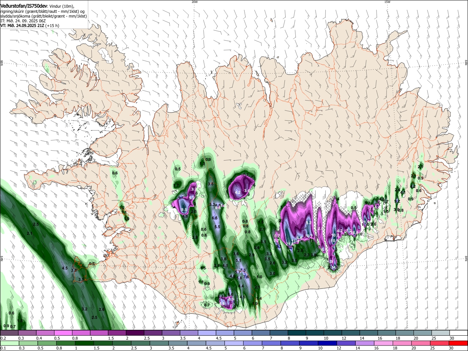Viewport: 468px width, 351px height.
Task: Click lower legend swatch between 8 and 9
Action: click(x=290, y=343)
